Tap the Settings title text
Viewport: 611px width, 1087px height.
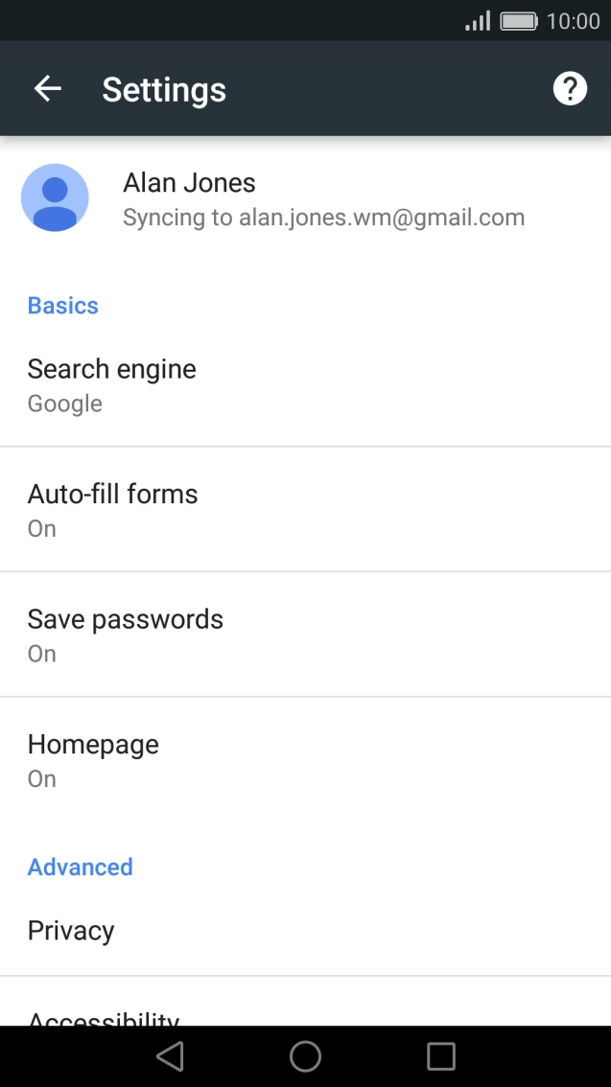164,89
